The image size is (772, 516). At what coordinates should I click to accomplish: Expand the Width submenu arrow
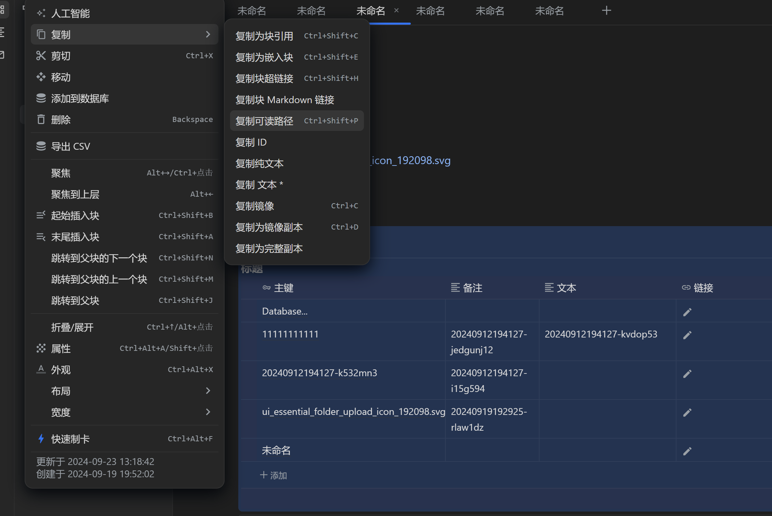[208, 412]
